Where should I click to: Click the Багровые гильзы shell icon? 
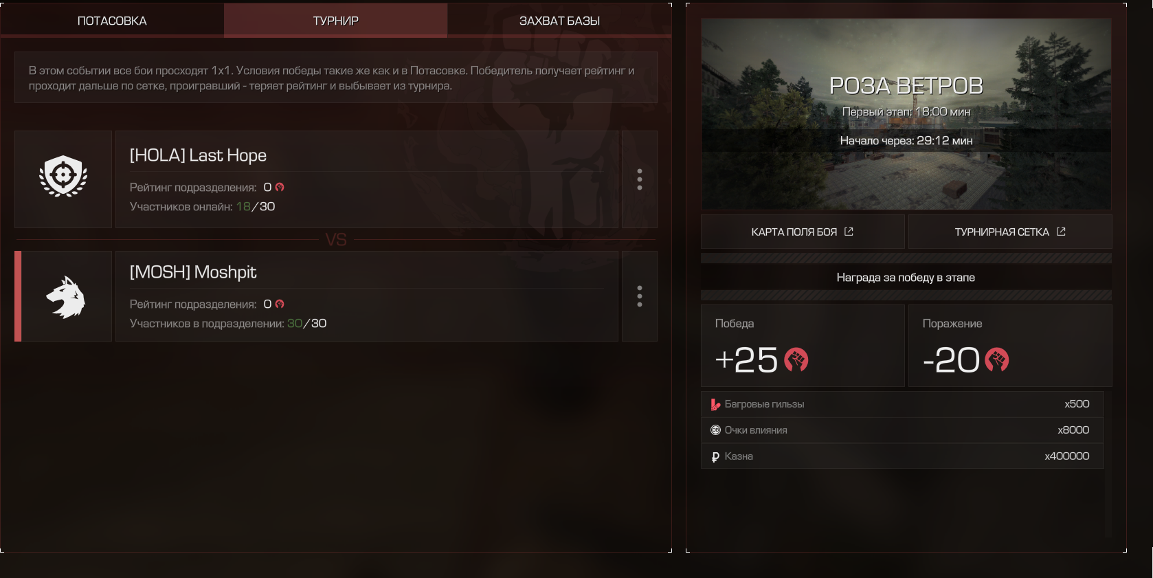click(715, 404)
